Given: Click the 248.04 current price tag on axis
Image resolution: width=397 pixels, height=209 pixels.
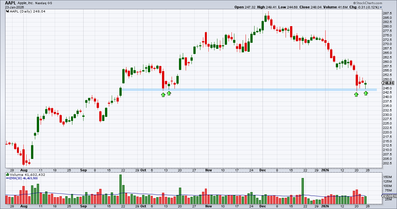Looking at the screenshot, I should point(387,83).
